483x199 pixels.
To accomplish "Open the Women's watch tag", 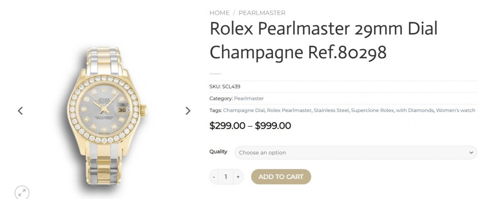I will 455,111.
